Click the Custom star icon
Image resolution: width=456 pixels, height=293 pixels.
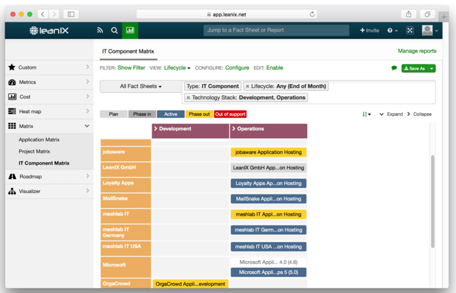tap(12, 67)
